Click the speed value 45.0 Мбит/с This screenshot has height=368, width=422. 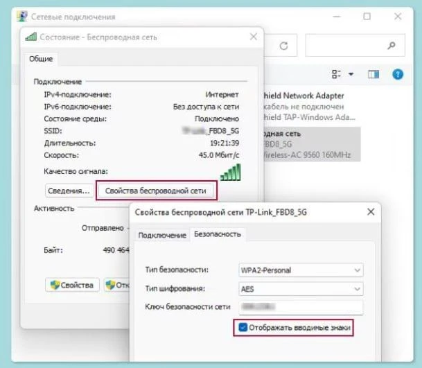coord(219,155)
